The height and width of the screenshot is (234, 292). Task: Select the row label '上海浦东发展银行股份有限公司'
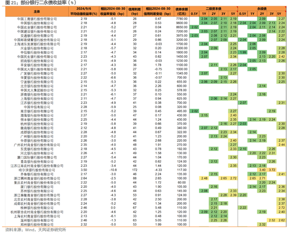click(37, 44)
